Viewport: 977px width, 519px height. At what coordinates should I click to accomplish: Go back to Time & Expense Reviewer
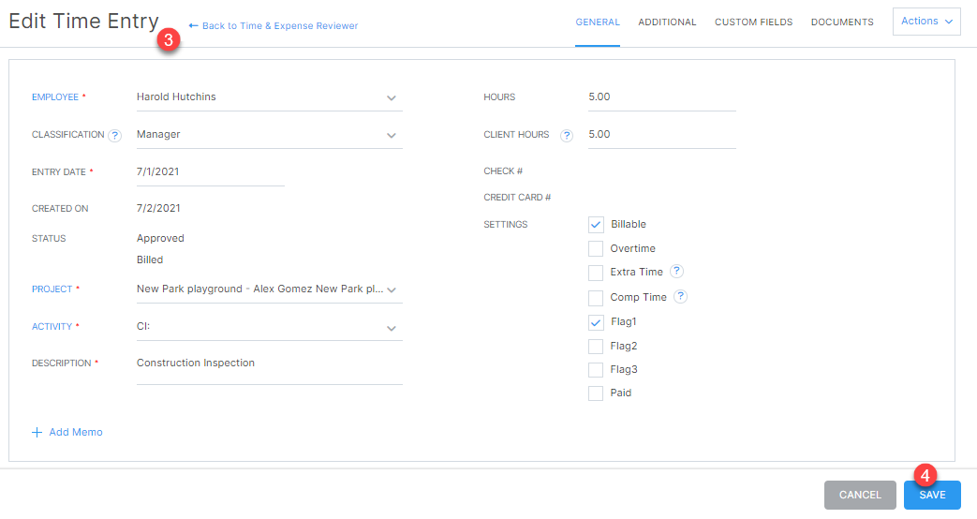(273, 25)
